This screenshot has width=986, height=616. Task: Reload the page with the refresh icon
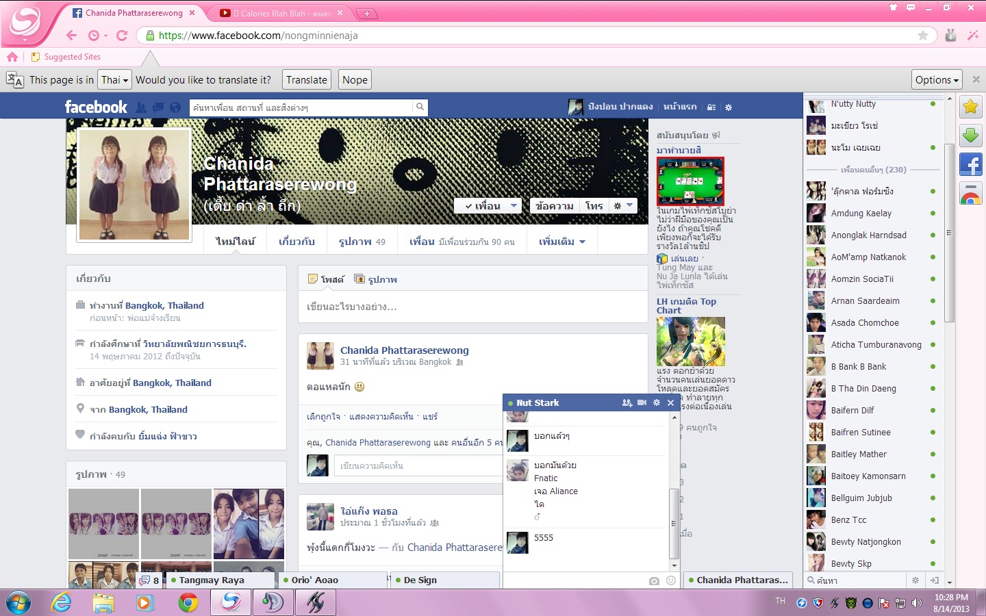point(122,36)
